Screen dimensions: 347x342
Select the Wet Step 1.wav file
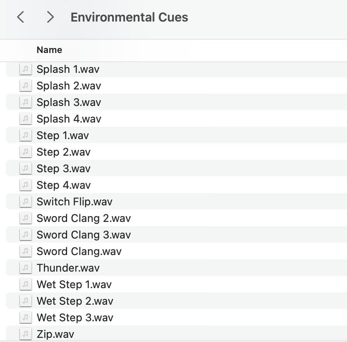pyautogui.click(x=176, y=284)
